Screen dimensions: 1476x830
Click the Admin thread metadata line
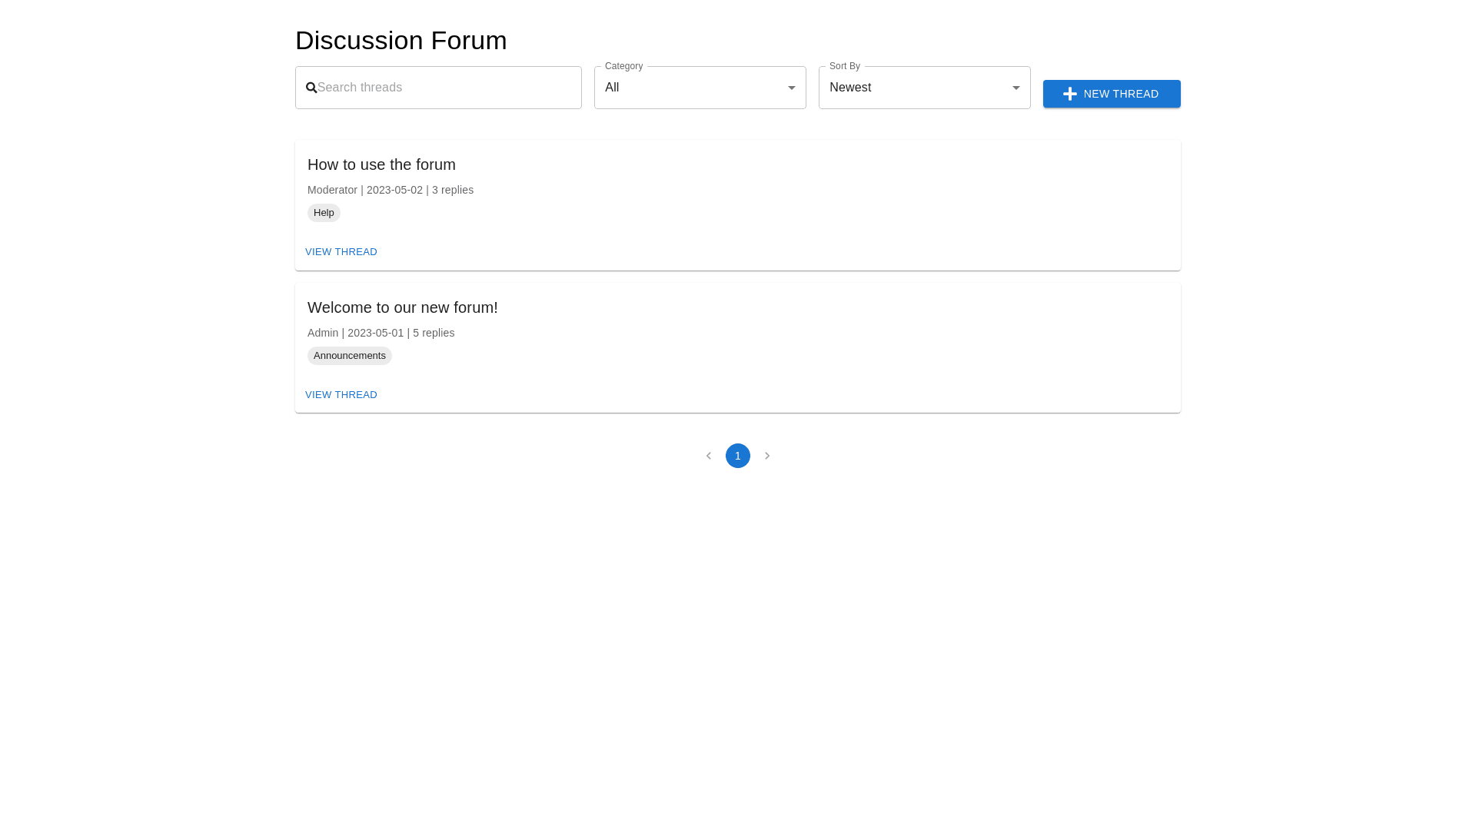tap(381, 333)
